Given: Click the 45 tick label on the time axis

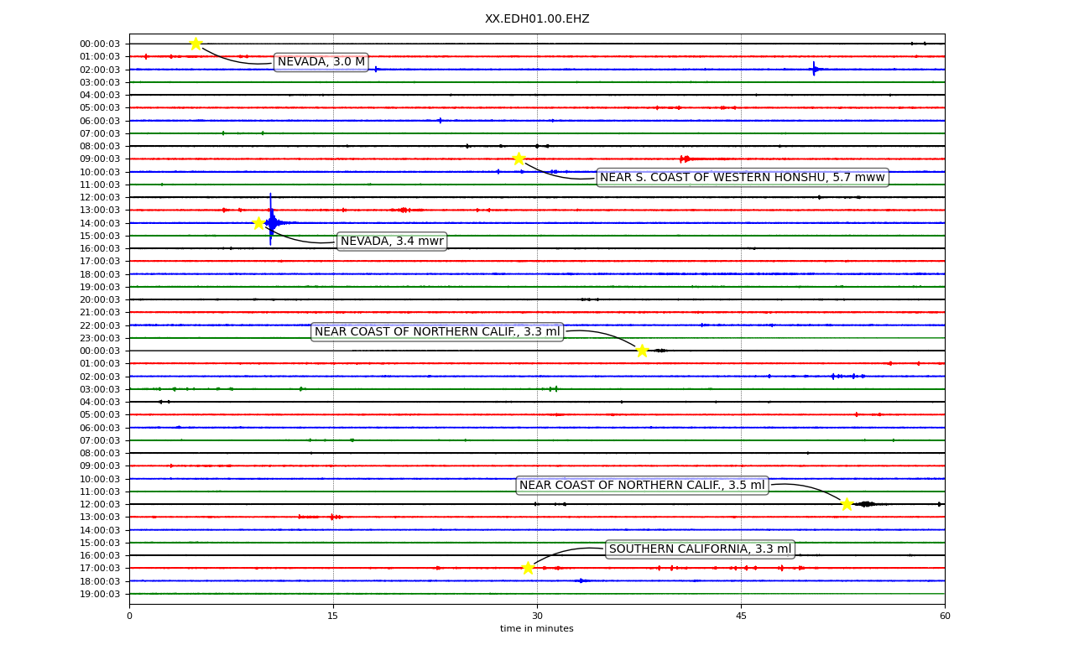Looking at the screenshot, I should pos(741,616).
